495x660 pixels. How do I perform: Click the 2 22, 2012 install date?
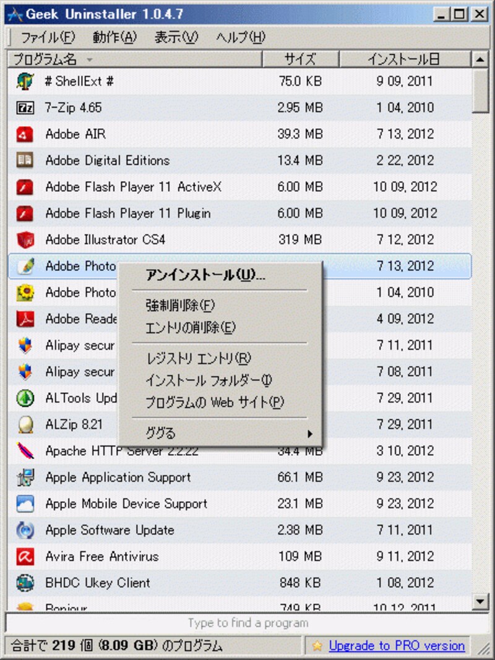tap(405, 160)
